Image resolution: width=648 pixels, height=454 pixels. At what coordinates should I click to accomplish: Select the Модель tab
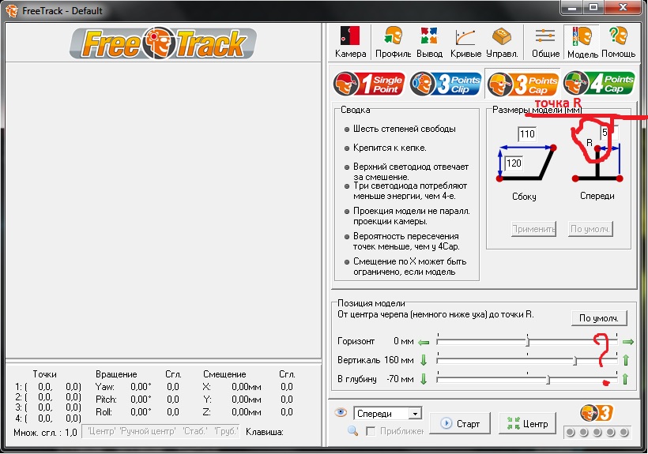click(x=582, y=42)
